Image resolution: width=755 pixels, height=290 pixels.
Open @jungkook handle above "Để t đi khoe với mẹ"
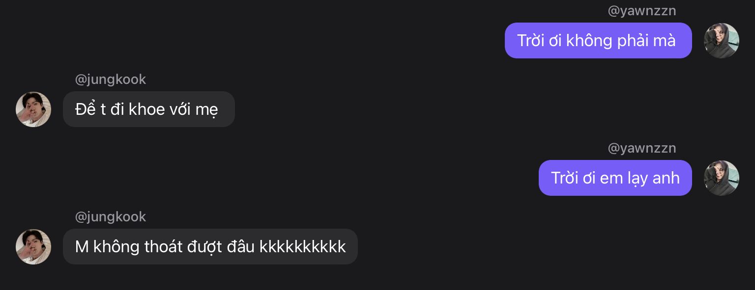click(x=110, y=79)
